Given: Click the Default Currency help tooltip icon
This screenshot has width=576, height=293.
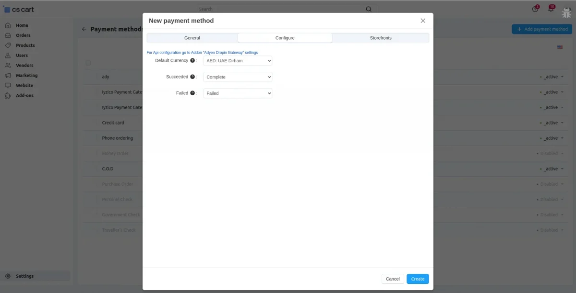Looking at the screenshot, I should click(192, 61).
